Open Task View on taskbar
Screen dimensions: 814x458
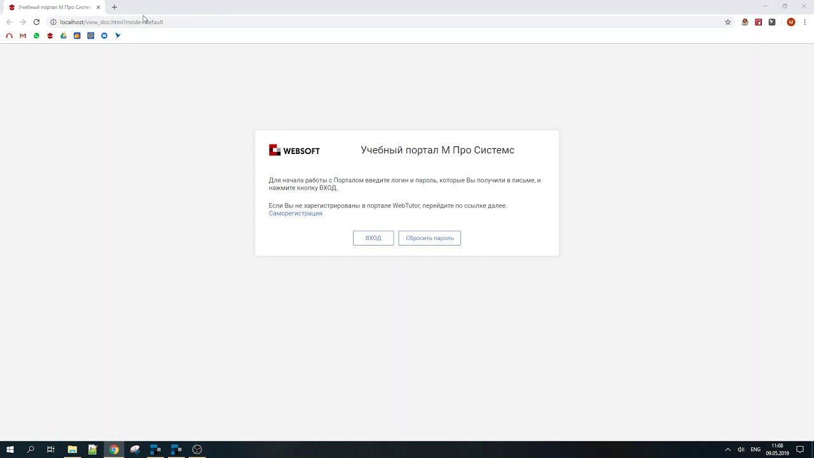[51, 449]
